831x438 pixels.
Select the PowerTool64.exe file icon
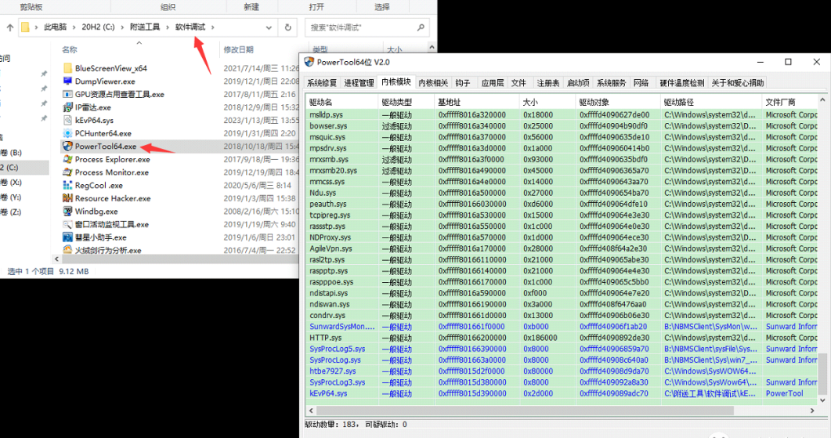[68, 147]
